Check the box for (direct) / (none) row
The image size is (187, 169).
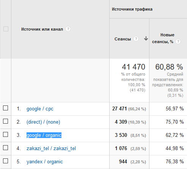pos(6,121)
